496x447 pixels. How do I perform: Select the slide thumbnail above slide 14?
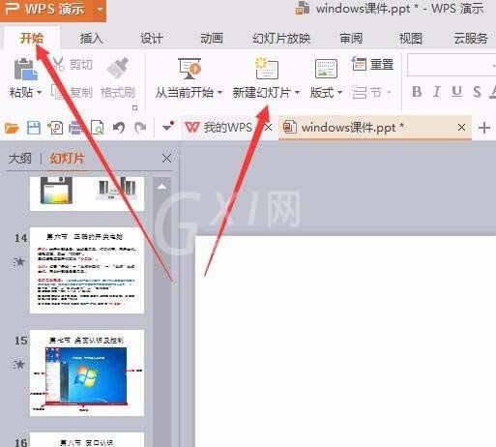pos(87,194)
